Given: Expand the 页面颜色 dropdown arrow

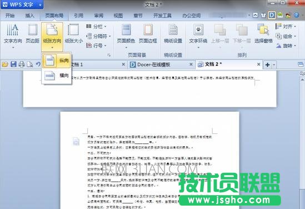Looking at the screenshot, I should pos(126,47).
